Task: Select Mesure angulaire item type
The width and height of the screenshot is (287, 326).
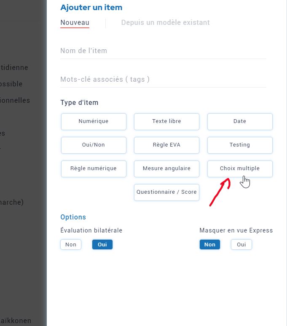Action: point(166,168)
